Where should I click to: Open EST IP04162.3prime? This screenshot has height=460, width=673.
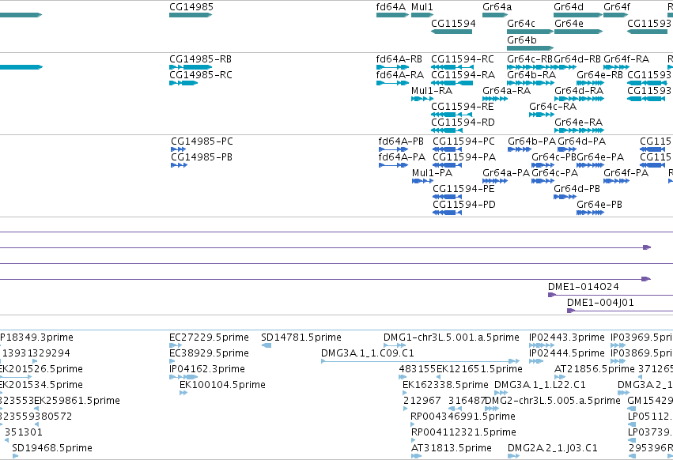tap(207, 369)
